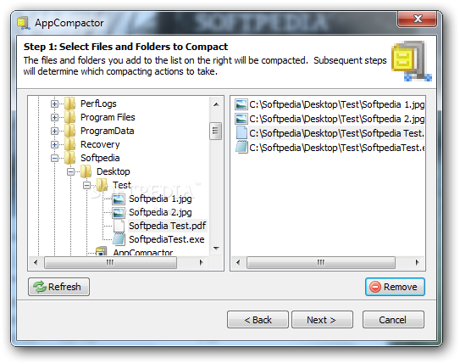Expand the ProgramData folder node

pos(54,131)
